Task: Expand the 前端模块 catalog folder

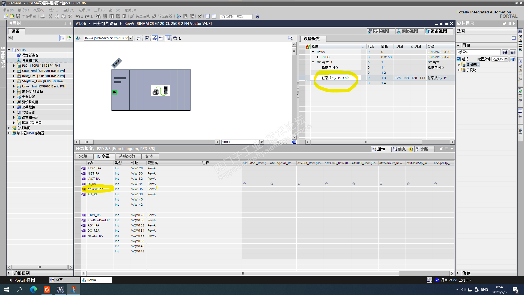Action: point(459,65)
